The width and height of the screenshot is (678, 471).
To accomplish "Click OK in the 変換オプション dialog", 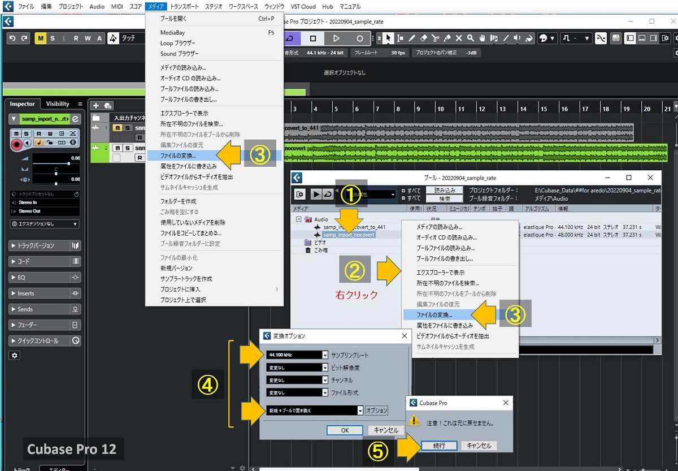I will tap(345, 430).
